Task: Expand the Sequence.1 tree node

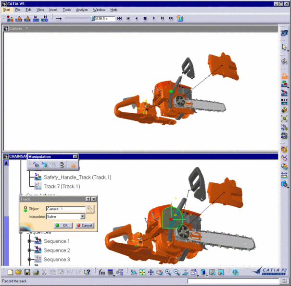Action: 29,241
